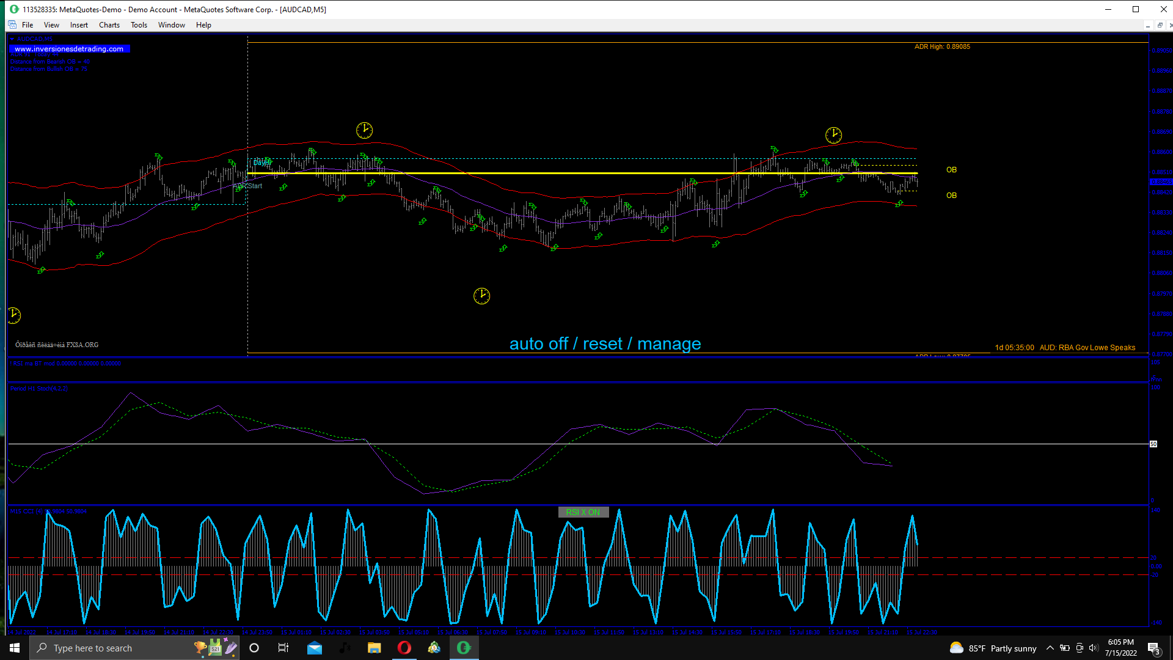Viewport: 1173px width, 660px height.
Task: Open the www.inversionesdetrading.com link label
Action: click(x=69, y=49)
